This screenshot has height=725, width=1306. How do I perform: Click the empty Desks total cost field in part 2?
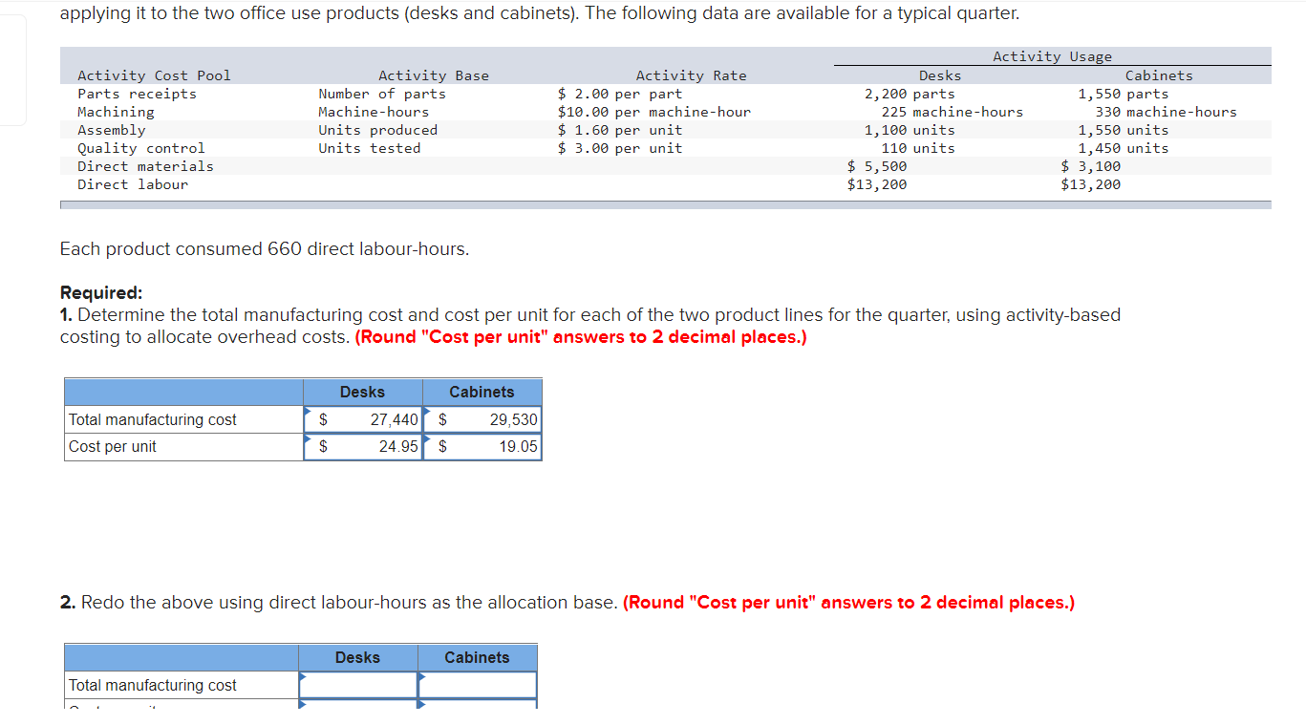pos(358,685)
